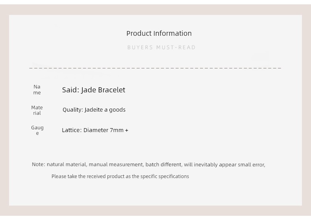Click the "Product Information" heading
This screenshot has height=217, width=311.
tap(159, 33)
